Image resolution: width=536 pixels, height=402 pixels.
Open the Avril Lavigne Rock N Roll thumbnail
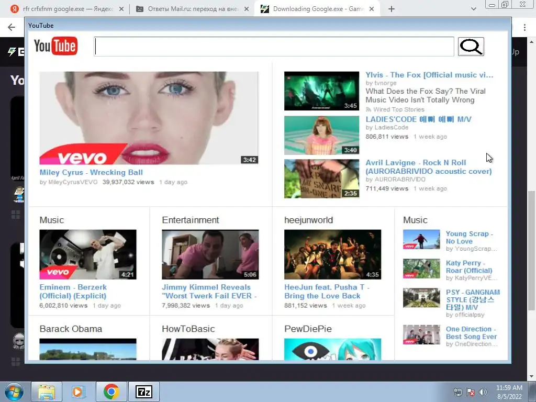coord(322,179)
